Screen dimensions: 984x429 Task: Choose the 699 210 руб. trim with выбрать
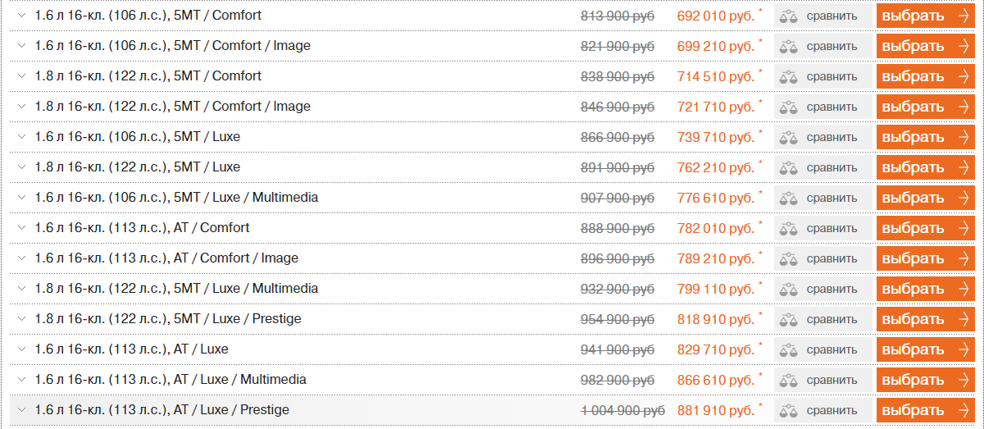click(x=927, y=46)
